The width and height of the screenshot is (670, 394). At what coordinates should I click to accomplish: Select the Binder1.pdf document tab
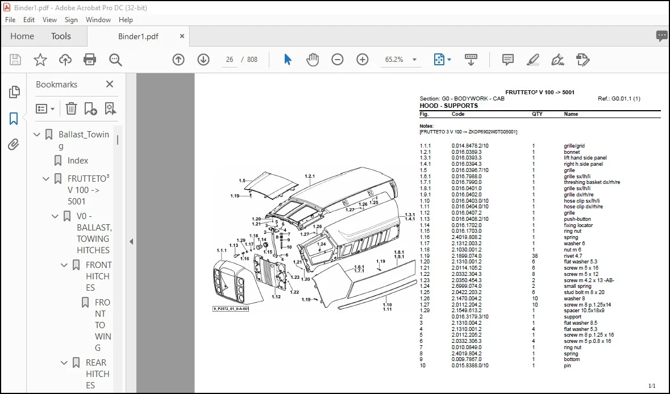[x=138, y=36]
